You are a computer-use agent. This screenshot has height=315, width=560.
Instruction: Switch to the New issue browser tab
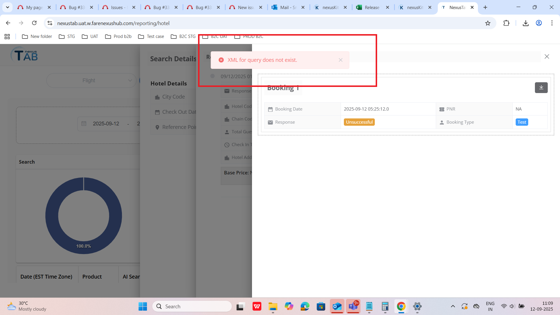point(246,7)
